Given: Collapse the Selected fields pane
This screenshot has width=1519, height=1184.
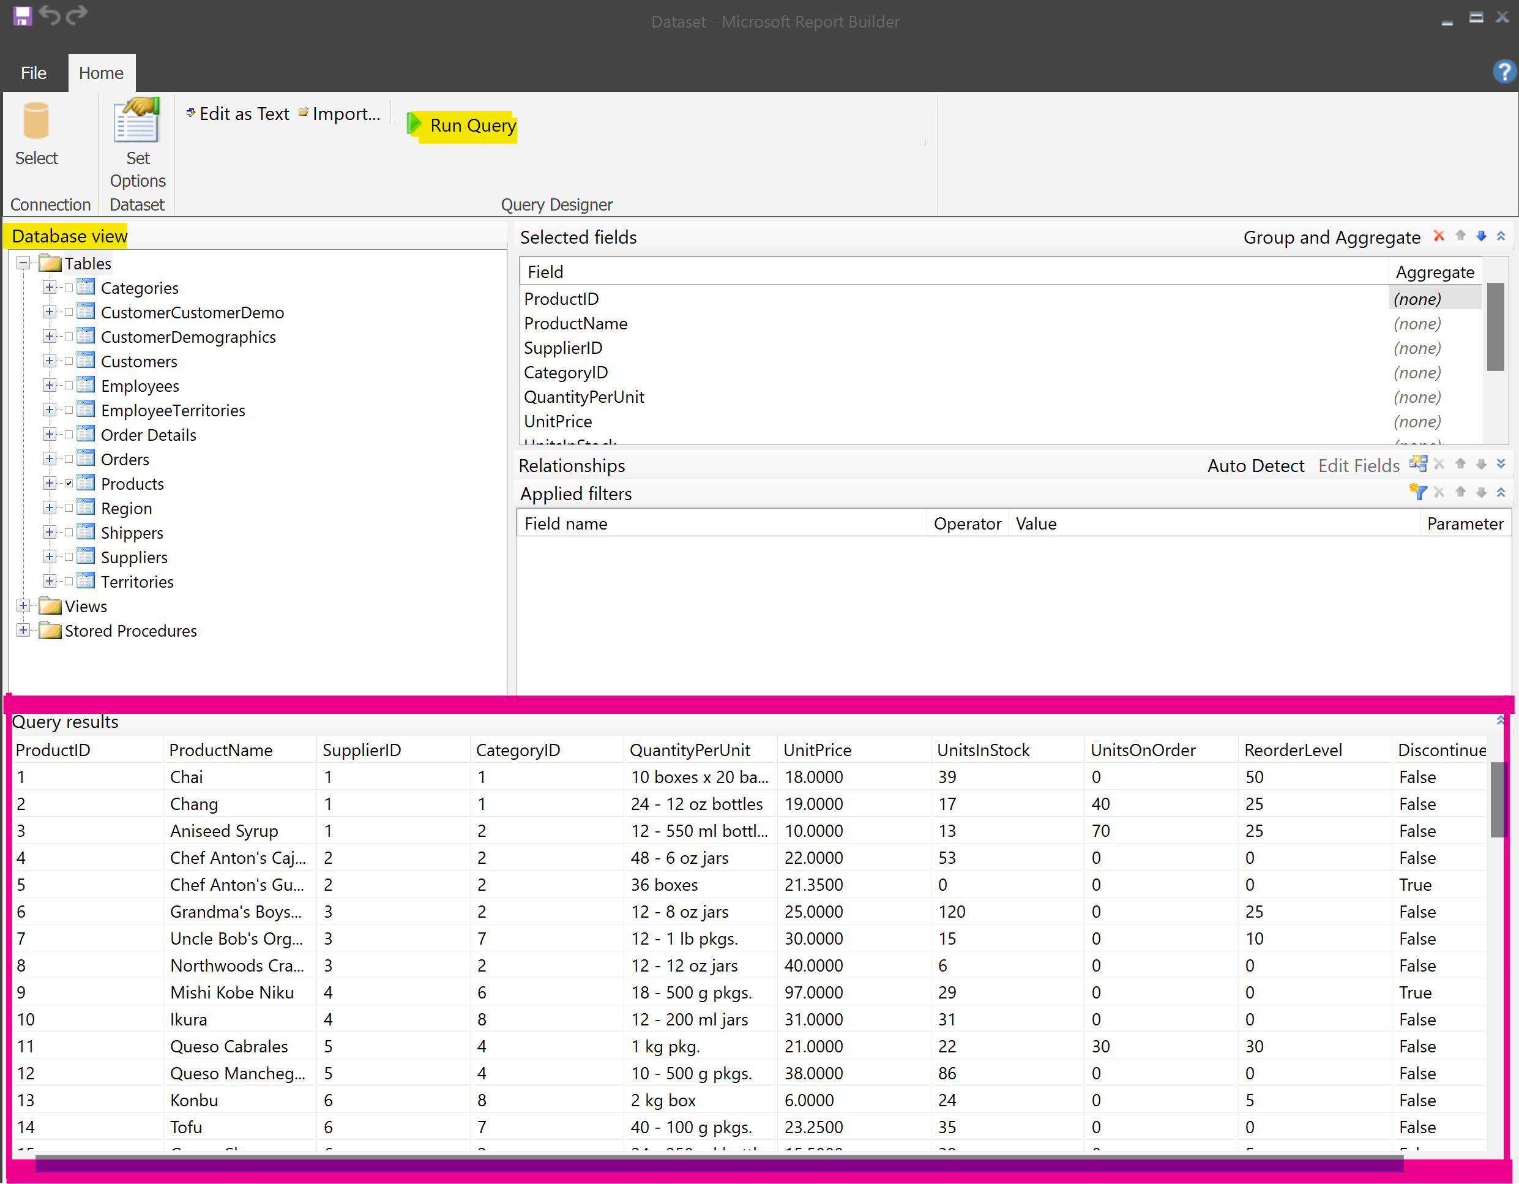Looking at the screenshot, I should click(1501, 236).
